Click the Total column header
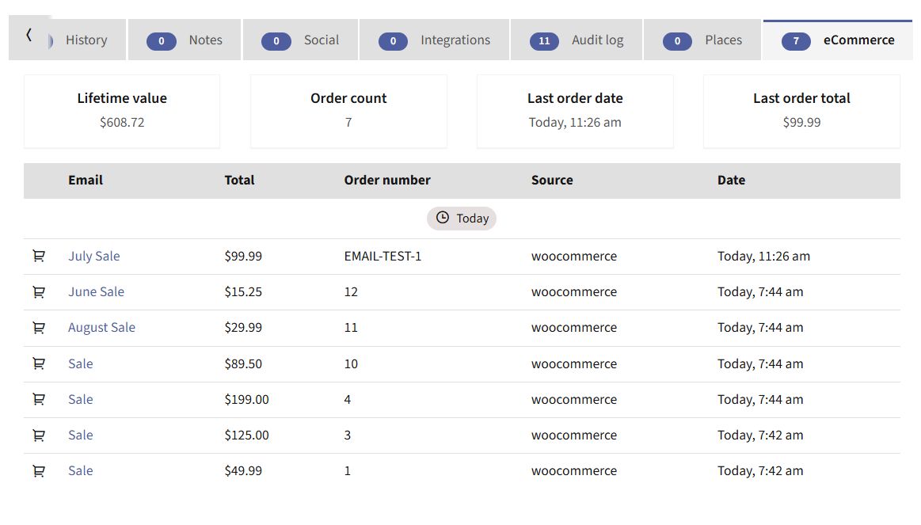The image size is (921, 525). pyautogui.click(x=240, y=181)
